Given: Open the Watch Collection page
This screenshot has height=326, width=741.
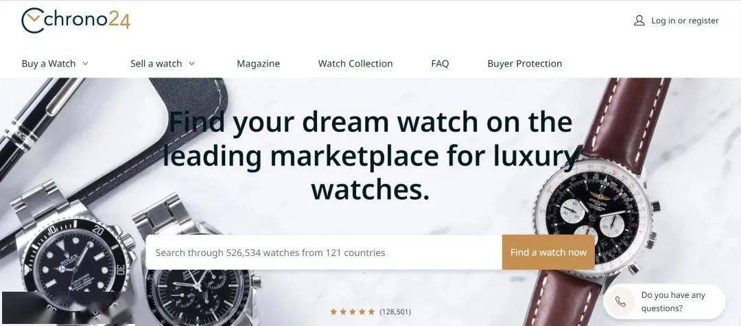Looking at the screenshot, I should [x=355, y=63].
